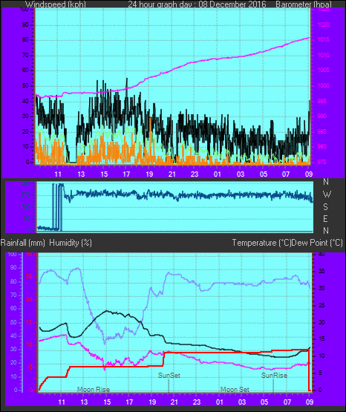
Task: Click the "01" hour label under windspeed graph
Action: (x=218, y=174)
